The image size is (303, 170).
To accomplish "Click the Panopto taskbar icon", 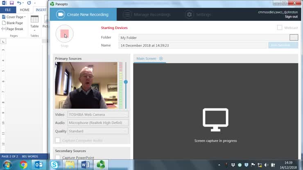I will 100,165.
